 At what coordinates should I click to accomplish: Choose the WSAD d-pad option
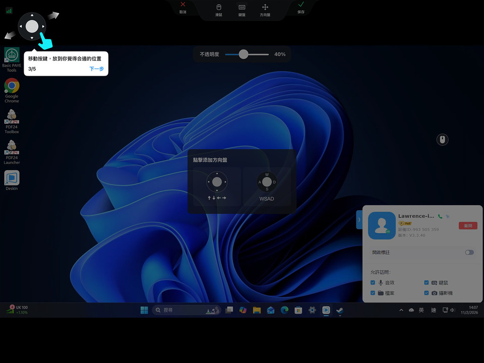point(267,186)
